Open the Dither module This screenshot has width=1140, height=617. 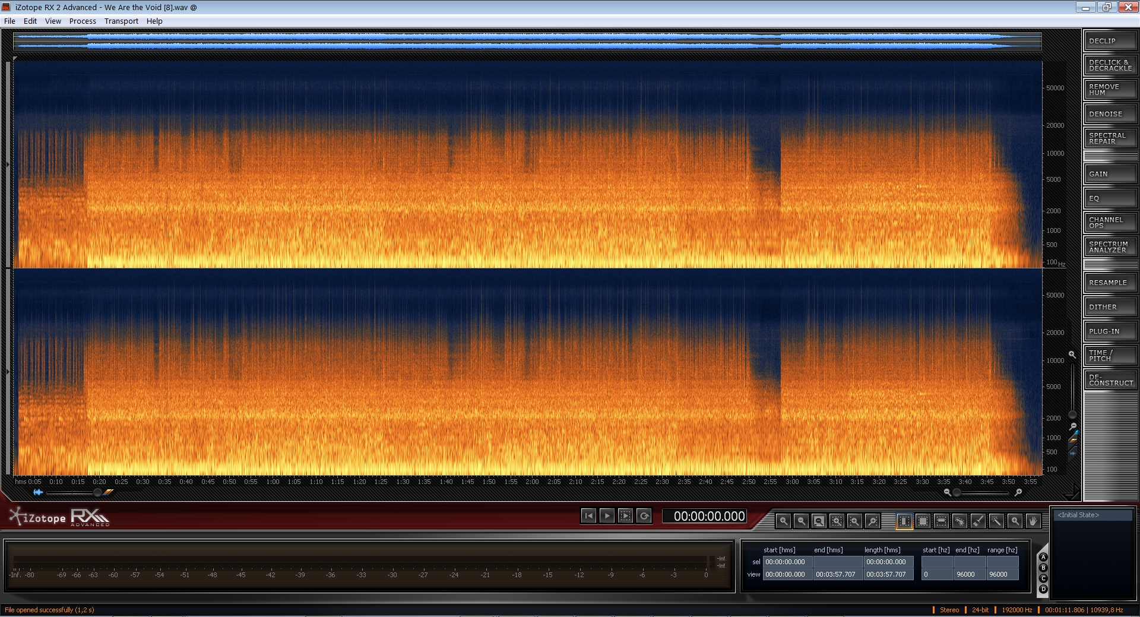click(1110, 307)
